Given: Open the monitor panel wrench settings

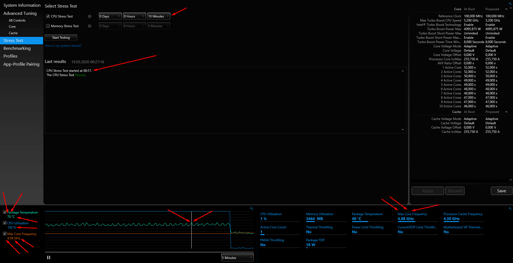Looking at the screenshot, I should tap(510, 208).
